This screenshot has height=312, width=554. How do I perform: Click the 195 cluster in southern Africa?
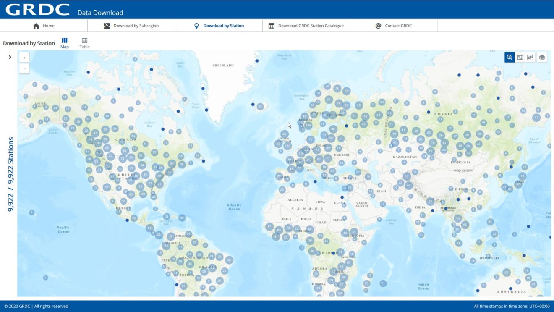340,293
